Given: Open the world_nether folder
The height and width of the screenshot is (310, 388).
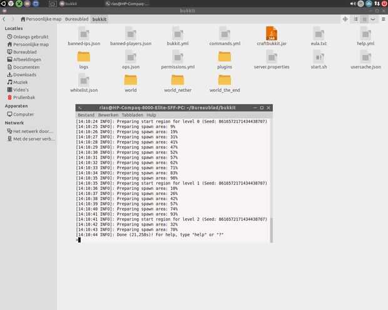Looking at the screenshot, I should tap(178, 83).
